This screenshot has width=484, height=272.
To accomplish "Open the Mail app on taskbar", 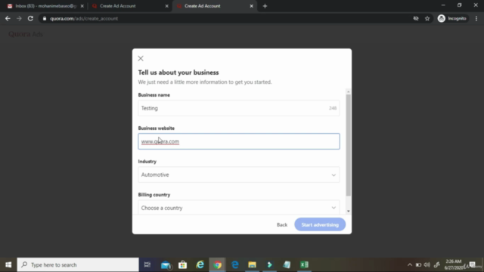I will 166,264.
